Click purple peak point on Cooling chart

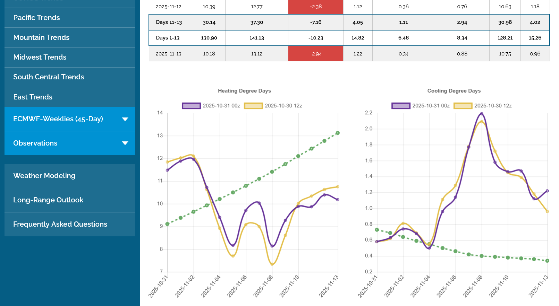[x=482, y=114]
